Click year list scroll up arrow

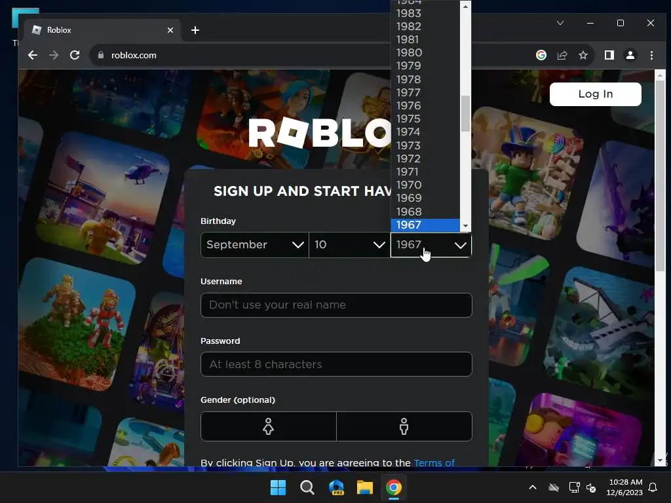(x=465, y=7)
